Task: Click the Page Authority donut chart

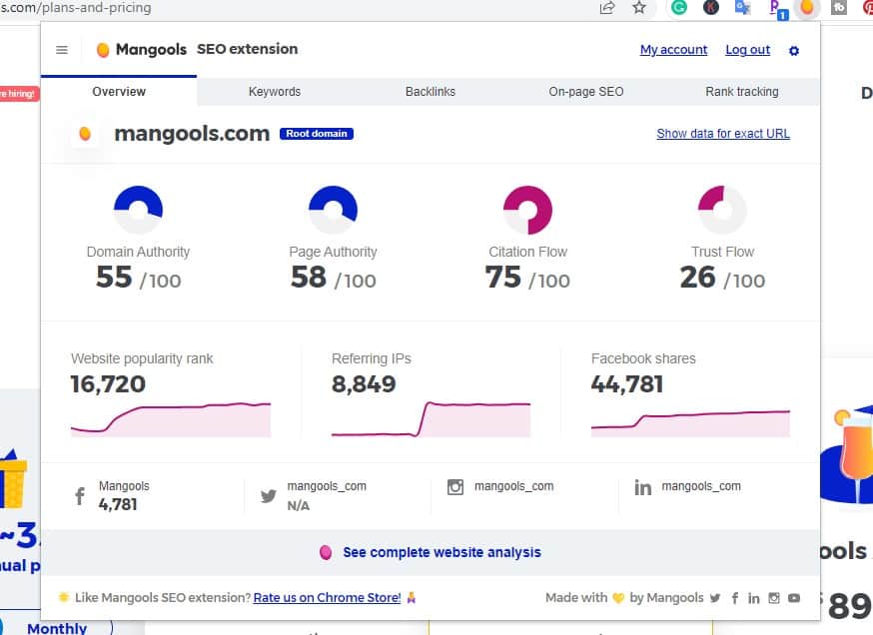Action: point(333,210)
